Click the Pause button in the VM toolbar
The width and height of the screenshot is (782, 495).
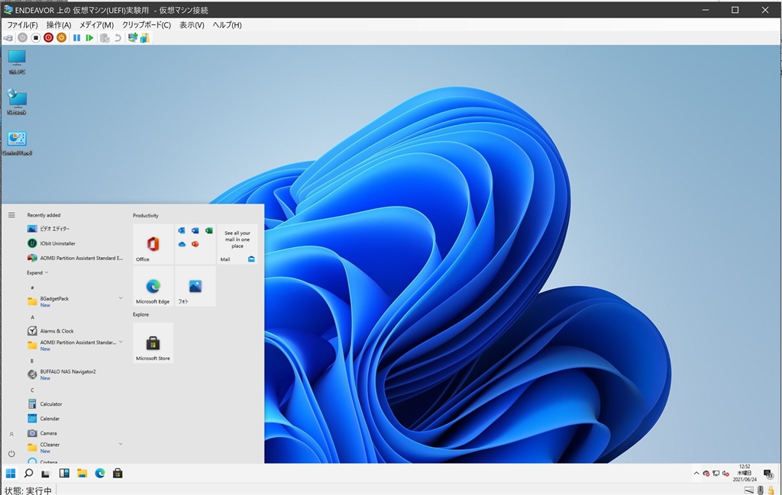coord(76,37)
